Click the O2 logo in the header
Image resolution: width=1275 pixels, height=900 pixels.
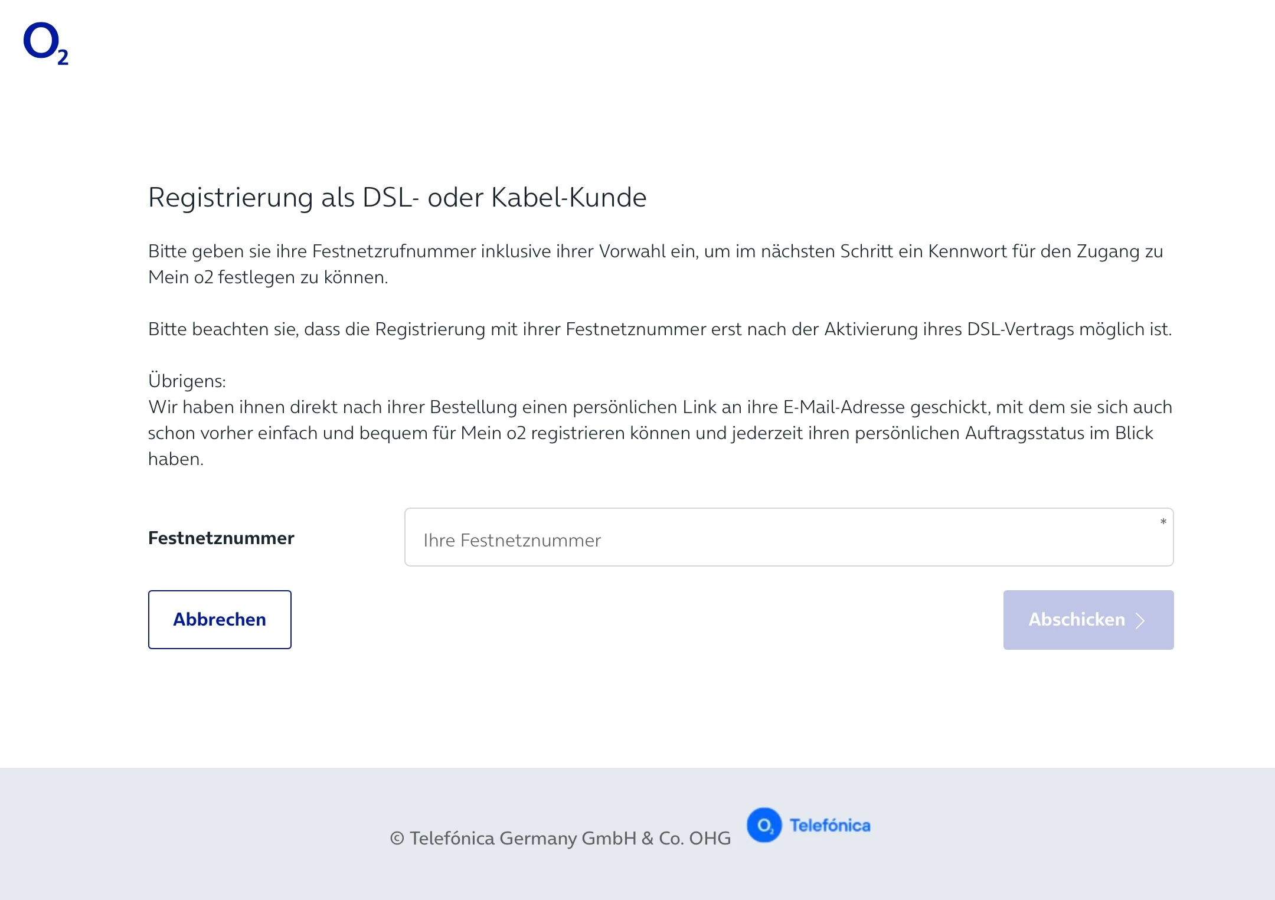[45, 43]
